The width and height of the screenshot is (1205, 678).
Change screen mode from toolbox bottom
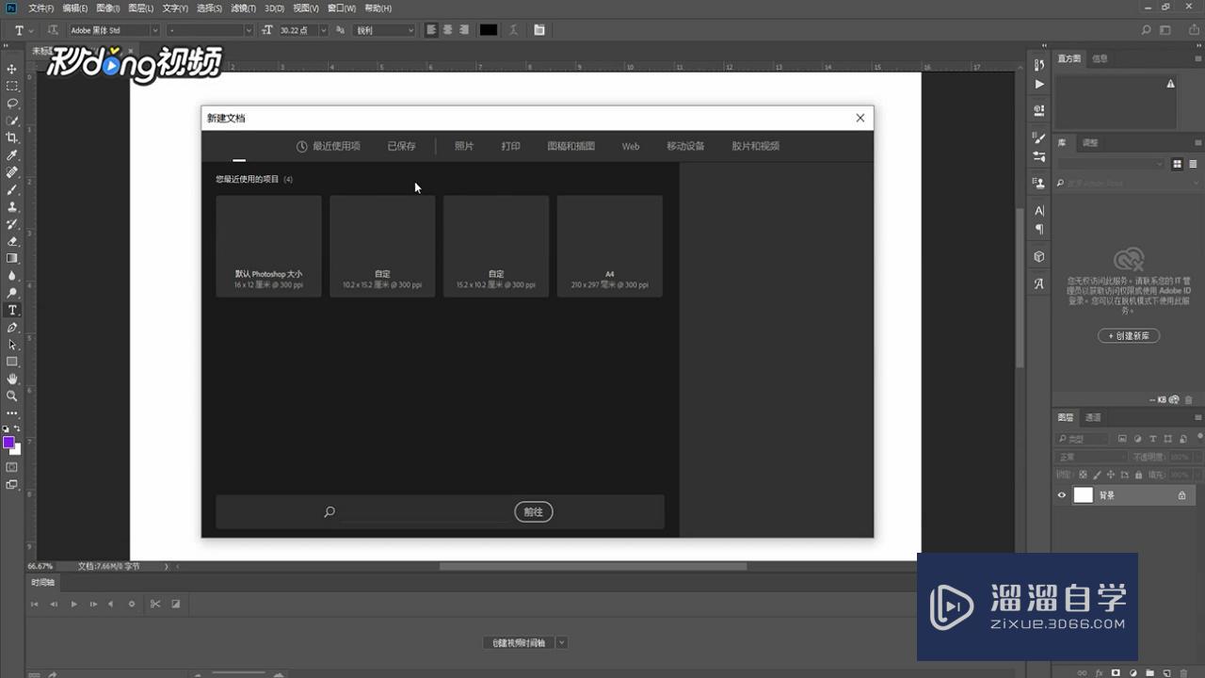(x=12, y=485)
